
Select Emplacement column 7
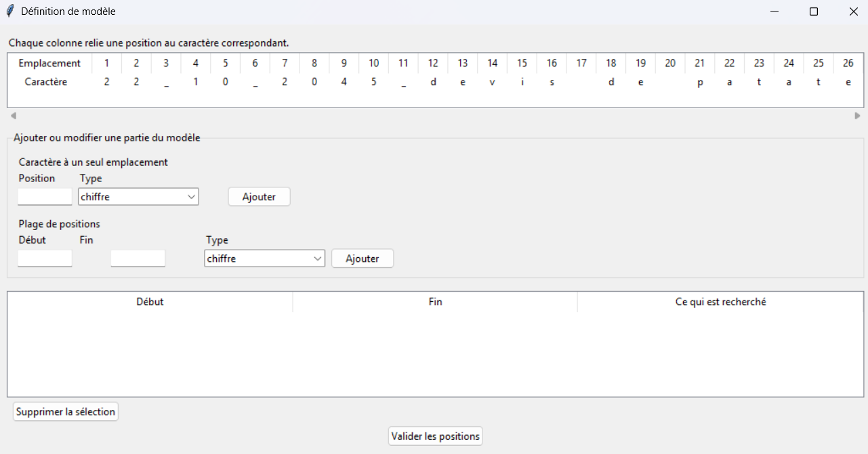click(285, 64)
